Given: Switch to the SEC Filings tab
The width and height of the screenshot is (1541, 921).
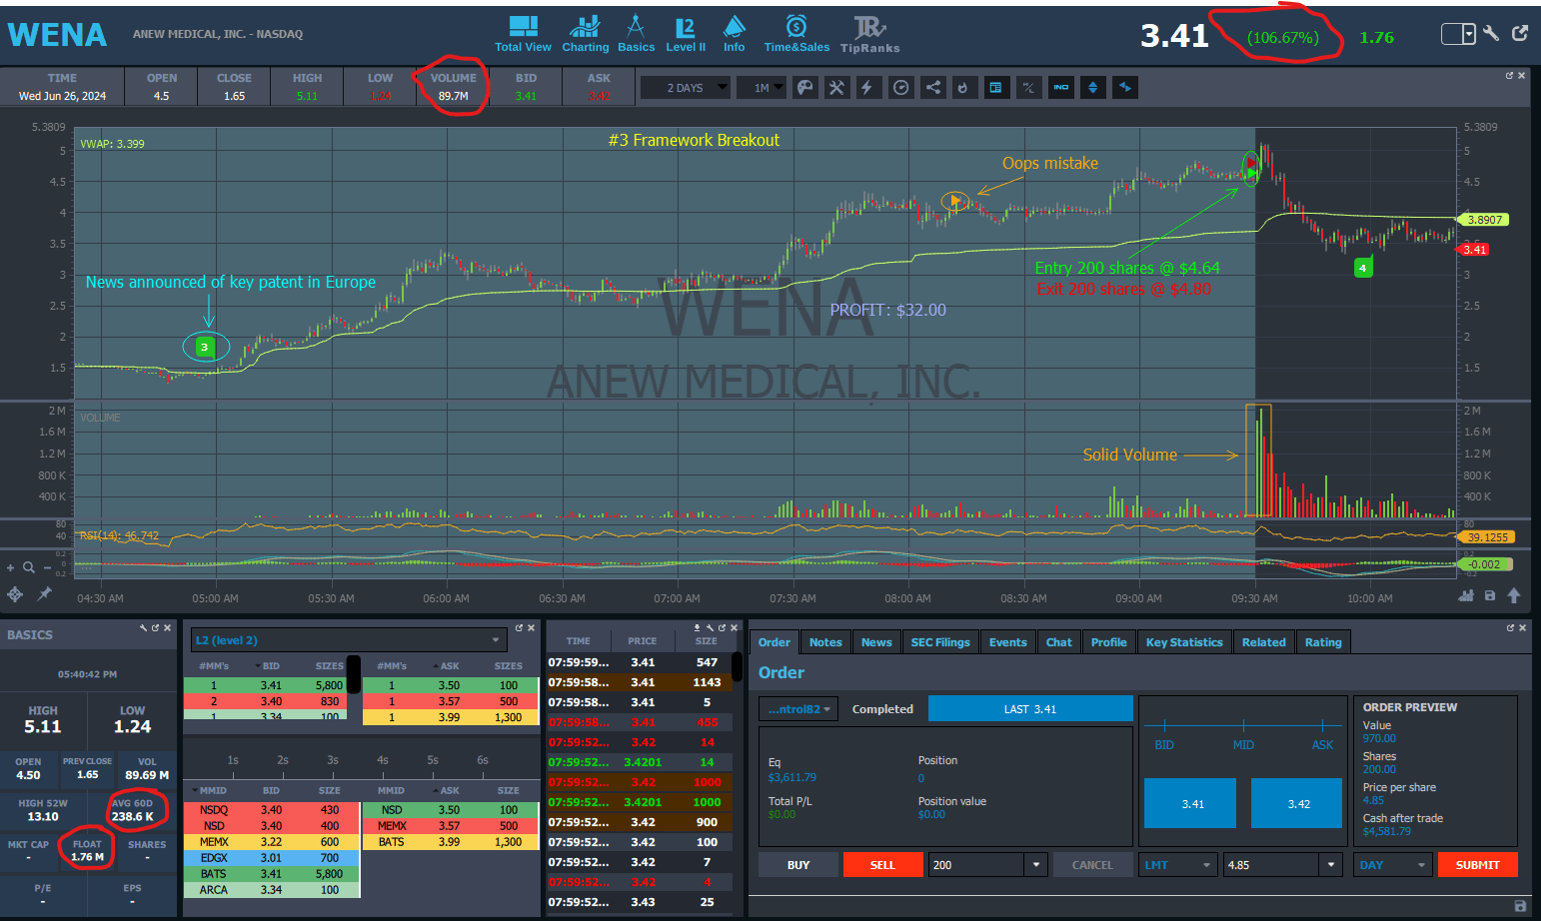Looking at the screenshot, I should (x=940, y=642).
